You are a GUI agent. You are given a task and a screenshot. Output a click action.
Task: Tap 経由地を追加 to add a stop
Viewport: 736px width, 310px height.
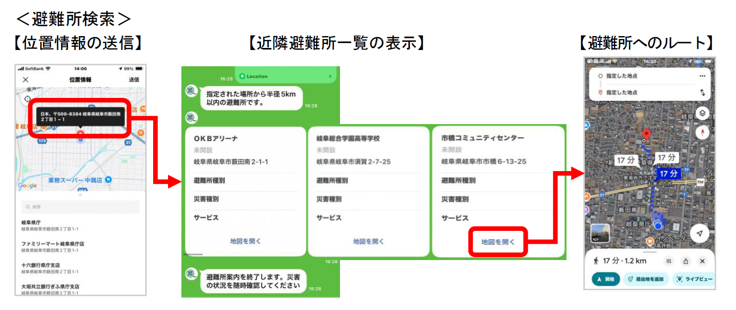point(646,279)
